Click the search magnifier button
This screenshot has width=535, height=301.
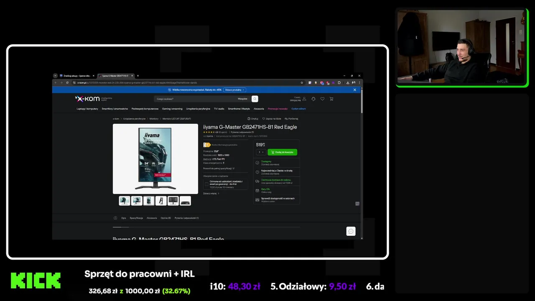pyautogui.click(x=255, y=99)
